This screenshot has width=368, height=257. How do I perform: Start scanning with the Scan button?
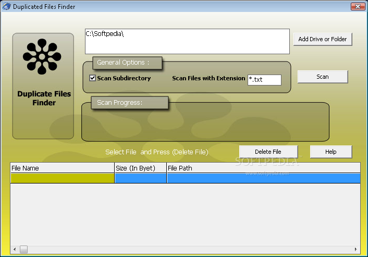click(x=323, y=77)
